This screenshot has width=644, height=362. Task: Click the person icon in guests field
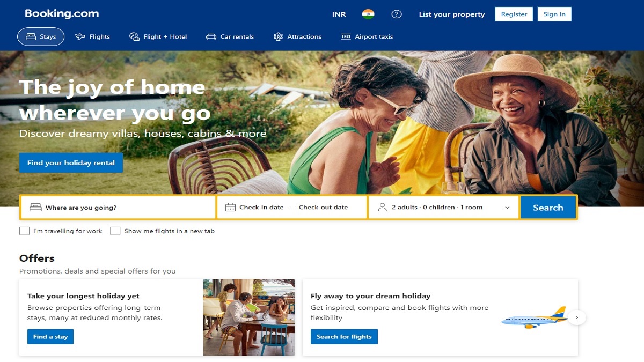pos(382,208)
